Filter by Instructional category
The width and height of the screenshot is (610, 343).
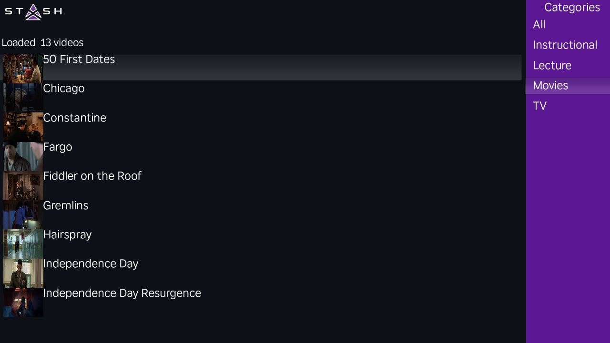565,45
